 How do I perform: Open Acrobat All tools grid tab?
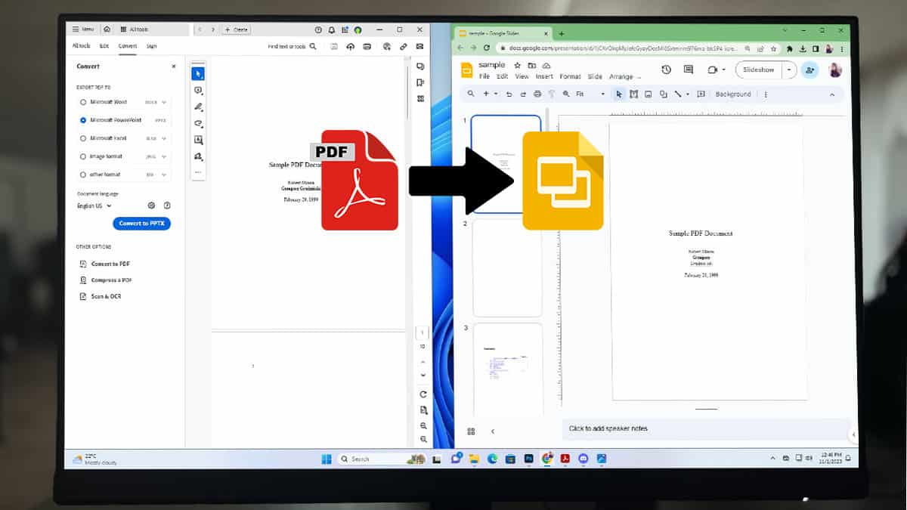[135, 29]
